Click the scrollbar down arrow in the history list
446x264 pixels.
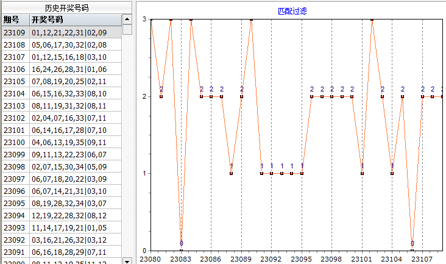click(x=127, y=260)
